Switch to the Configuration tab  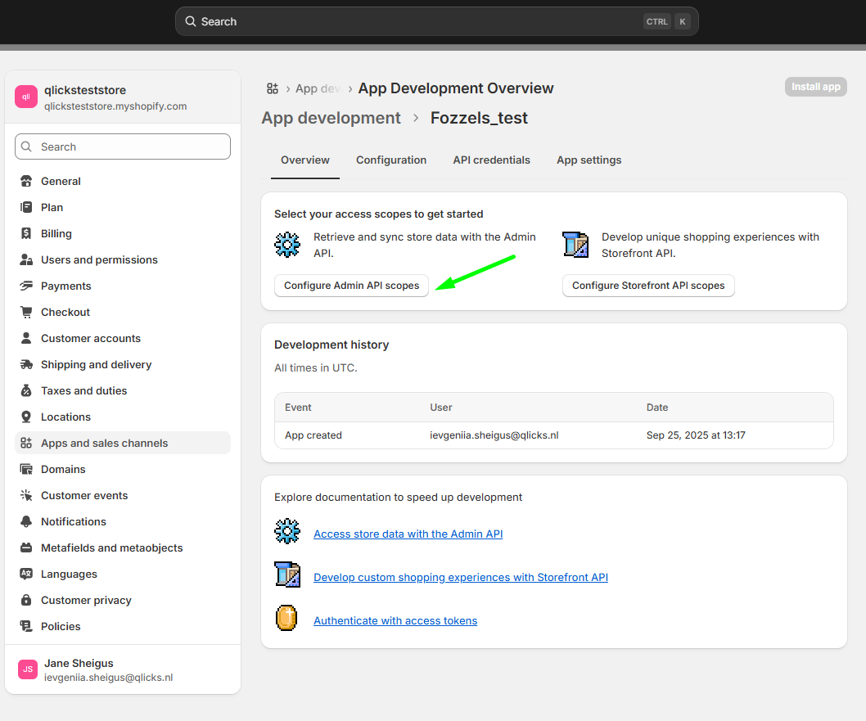pyautogui.click(x=391, y=160)
